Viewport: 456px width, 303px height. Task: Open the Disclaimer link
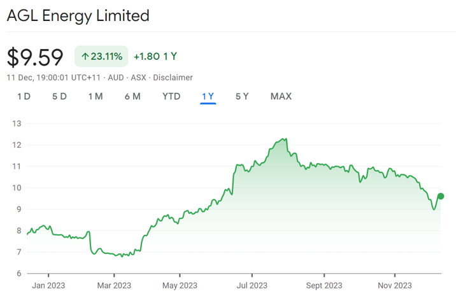tap(173, 78)
